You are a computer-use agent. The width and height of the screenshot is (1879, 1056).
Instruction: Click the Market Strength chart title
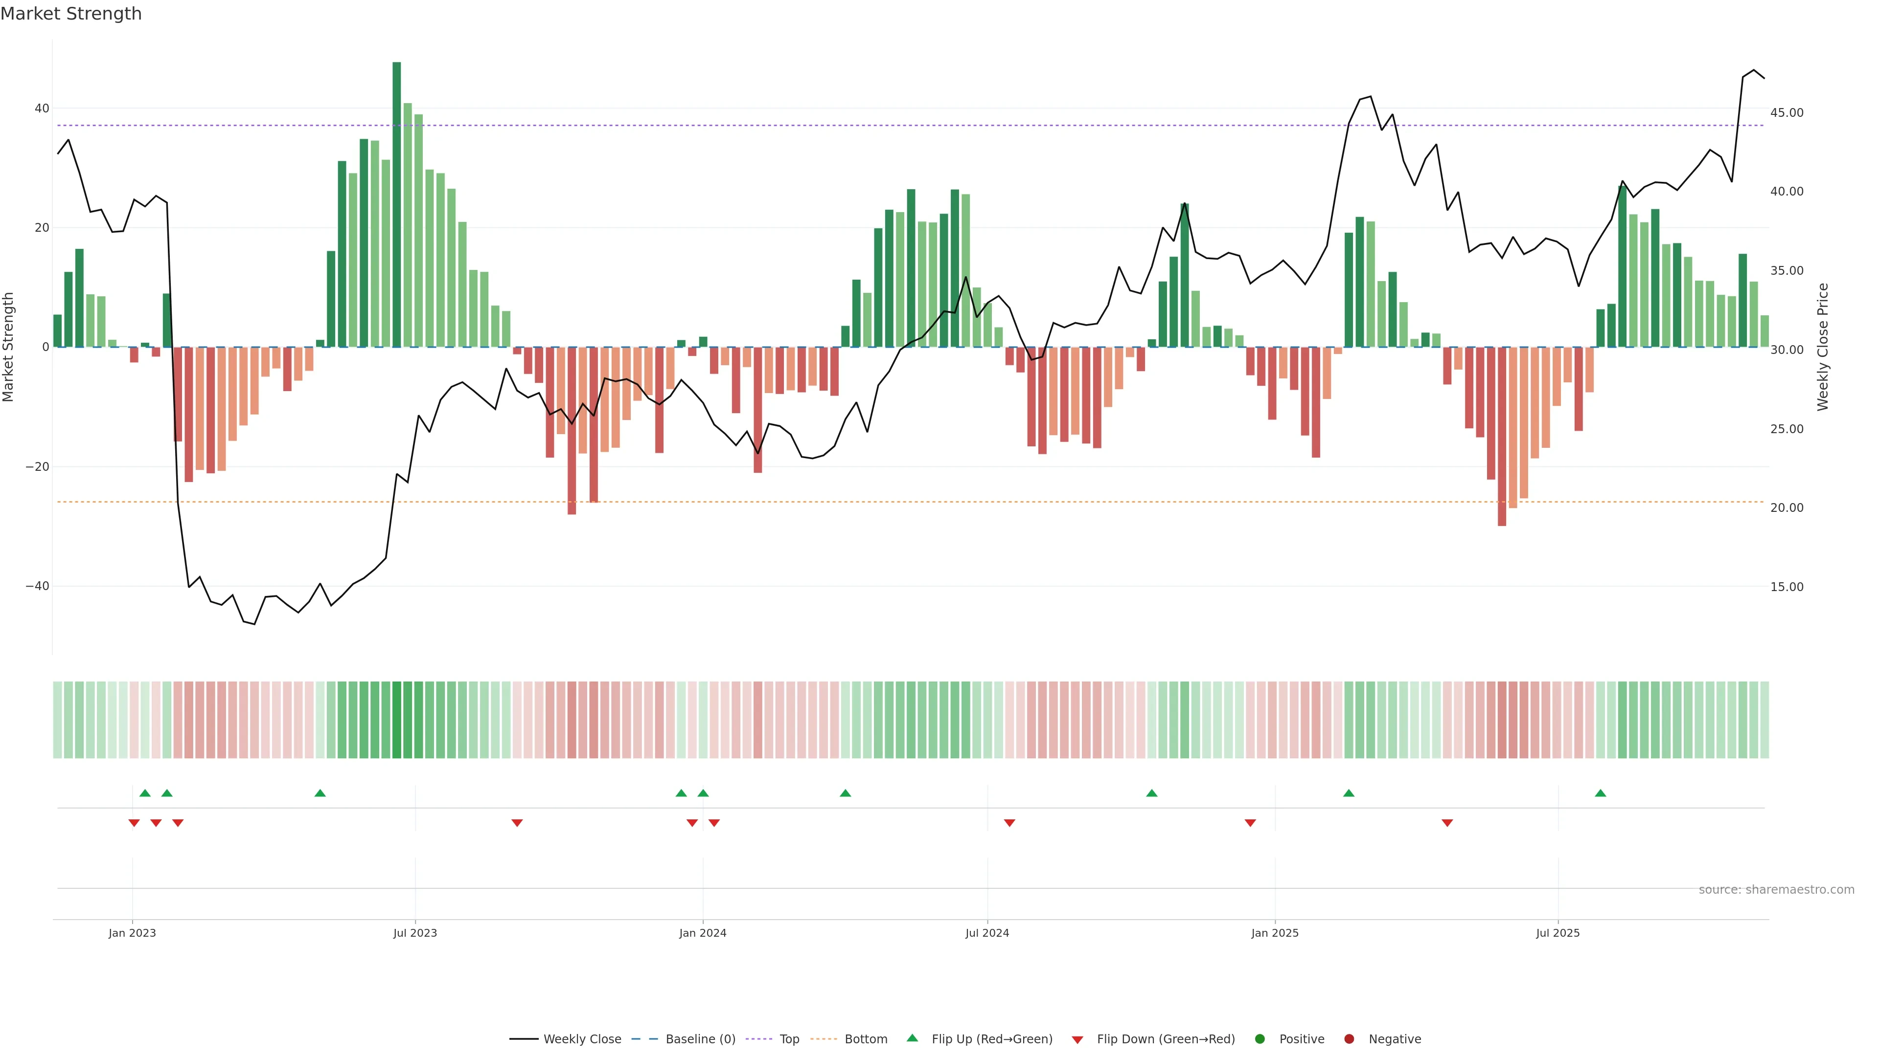point(71,14)
